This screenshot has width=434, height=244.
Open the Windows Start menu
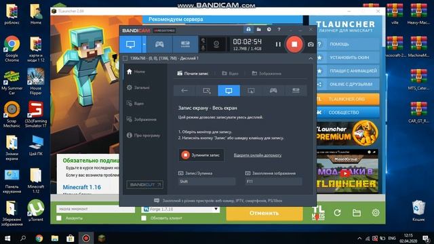(7, 238)
